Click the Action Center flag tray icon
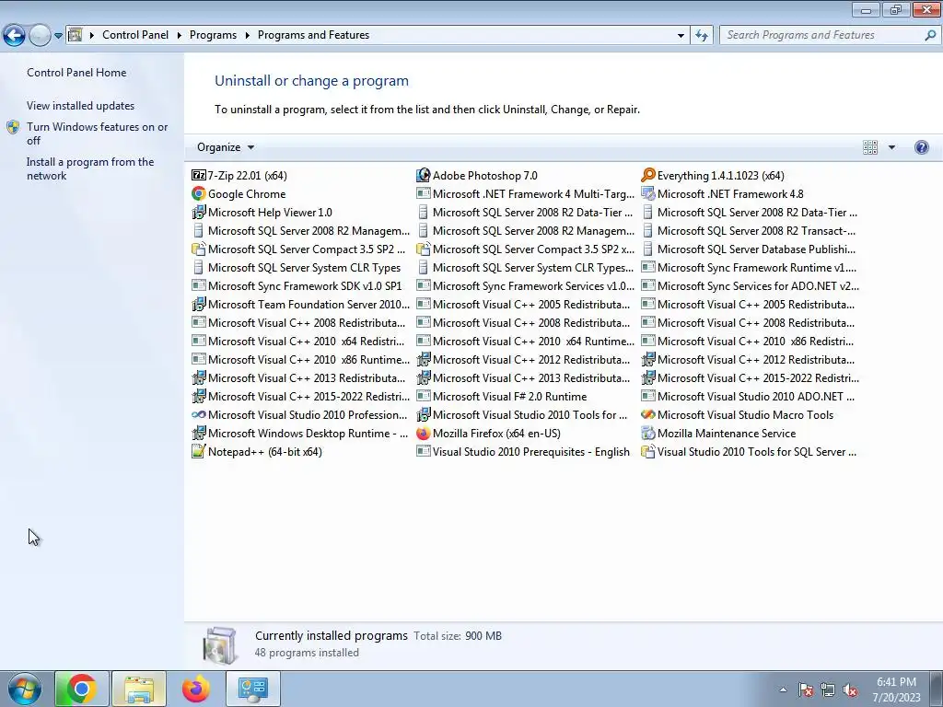Screen dimensions: 943x707 point(806,690)
